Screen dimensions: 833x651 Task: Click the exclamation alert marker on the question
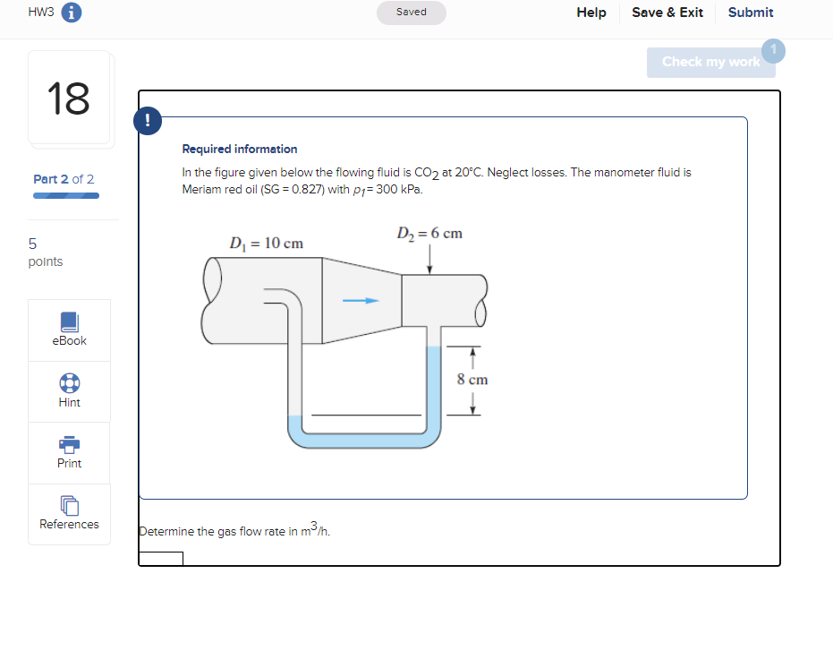coord(148,121)
